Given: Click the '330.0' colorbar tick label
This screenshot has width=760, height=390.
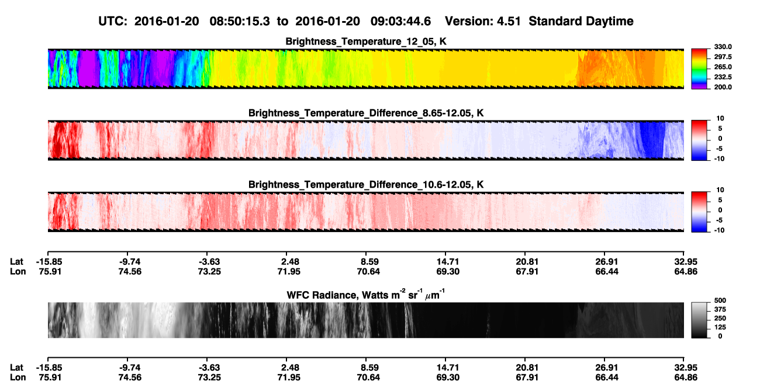Looking at the screenshot, I should [723, 47].
